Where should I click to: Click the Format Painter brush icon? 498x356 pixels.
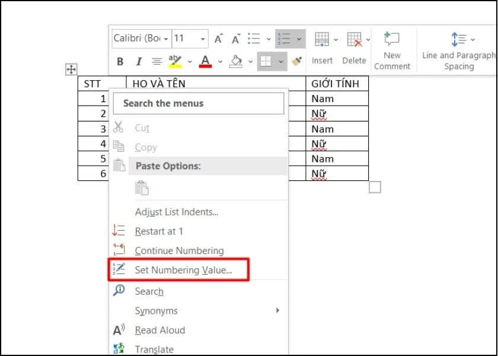(x=297, y=61)
